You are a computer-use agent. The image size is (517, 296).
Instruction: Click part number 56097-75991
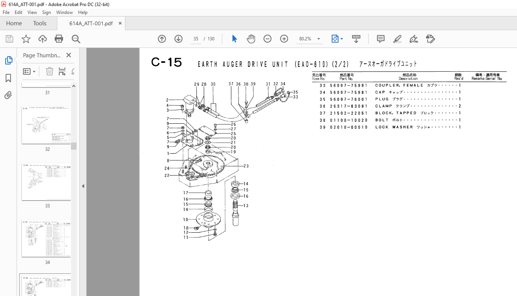[x=349, y=86]
